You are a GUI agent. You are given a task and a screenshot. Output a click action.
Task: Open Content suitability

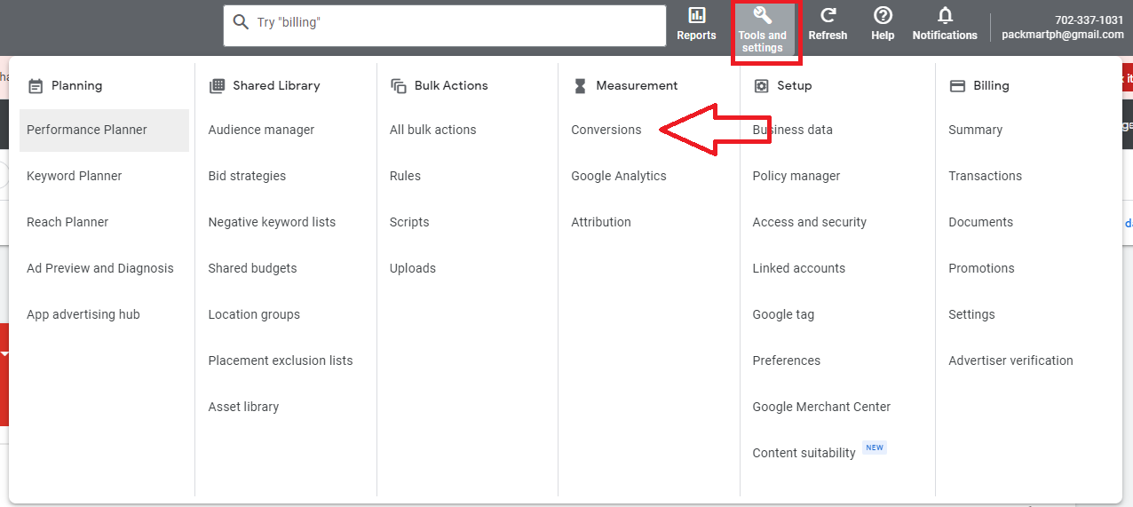pyautogui.click(x=804, y=453)
